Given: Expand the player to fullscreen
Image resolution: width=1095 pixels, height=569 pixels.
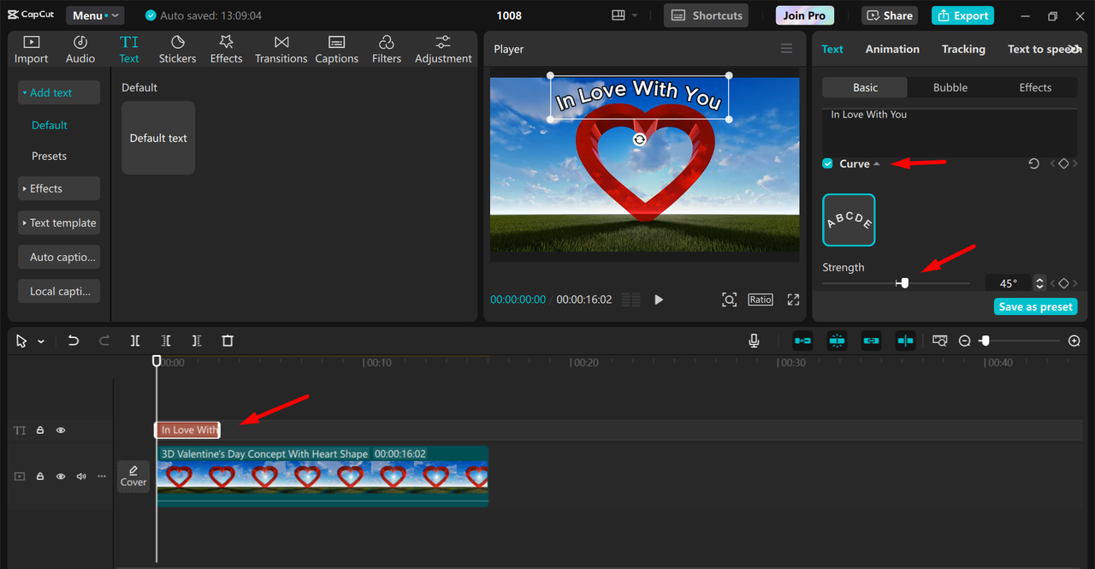Looking at the screenshot, I should point(793,299).
